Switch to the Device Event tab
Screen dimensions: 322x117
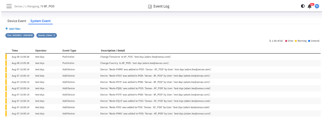17,21
